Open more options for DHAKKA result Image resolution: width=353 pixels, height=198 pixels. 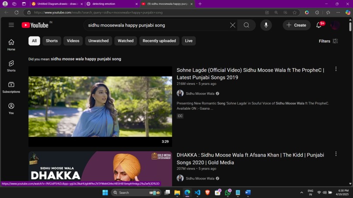tap(336, 154)
